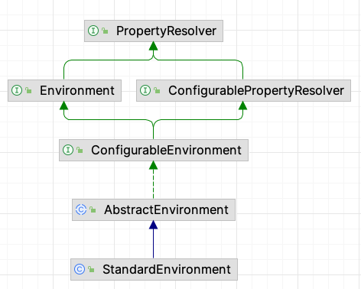The width and height of the screenshot is (361, 289).
Task: Select the AbstractEnvironment node label
Action: [166, 210]
